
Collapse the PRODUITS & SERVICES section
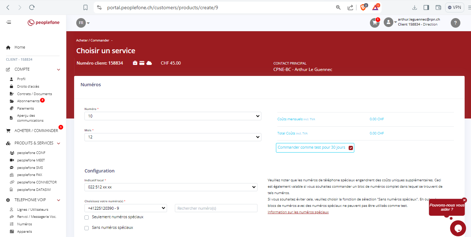click(x=59, y=143)
